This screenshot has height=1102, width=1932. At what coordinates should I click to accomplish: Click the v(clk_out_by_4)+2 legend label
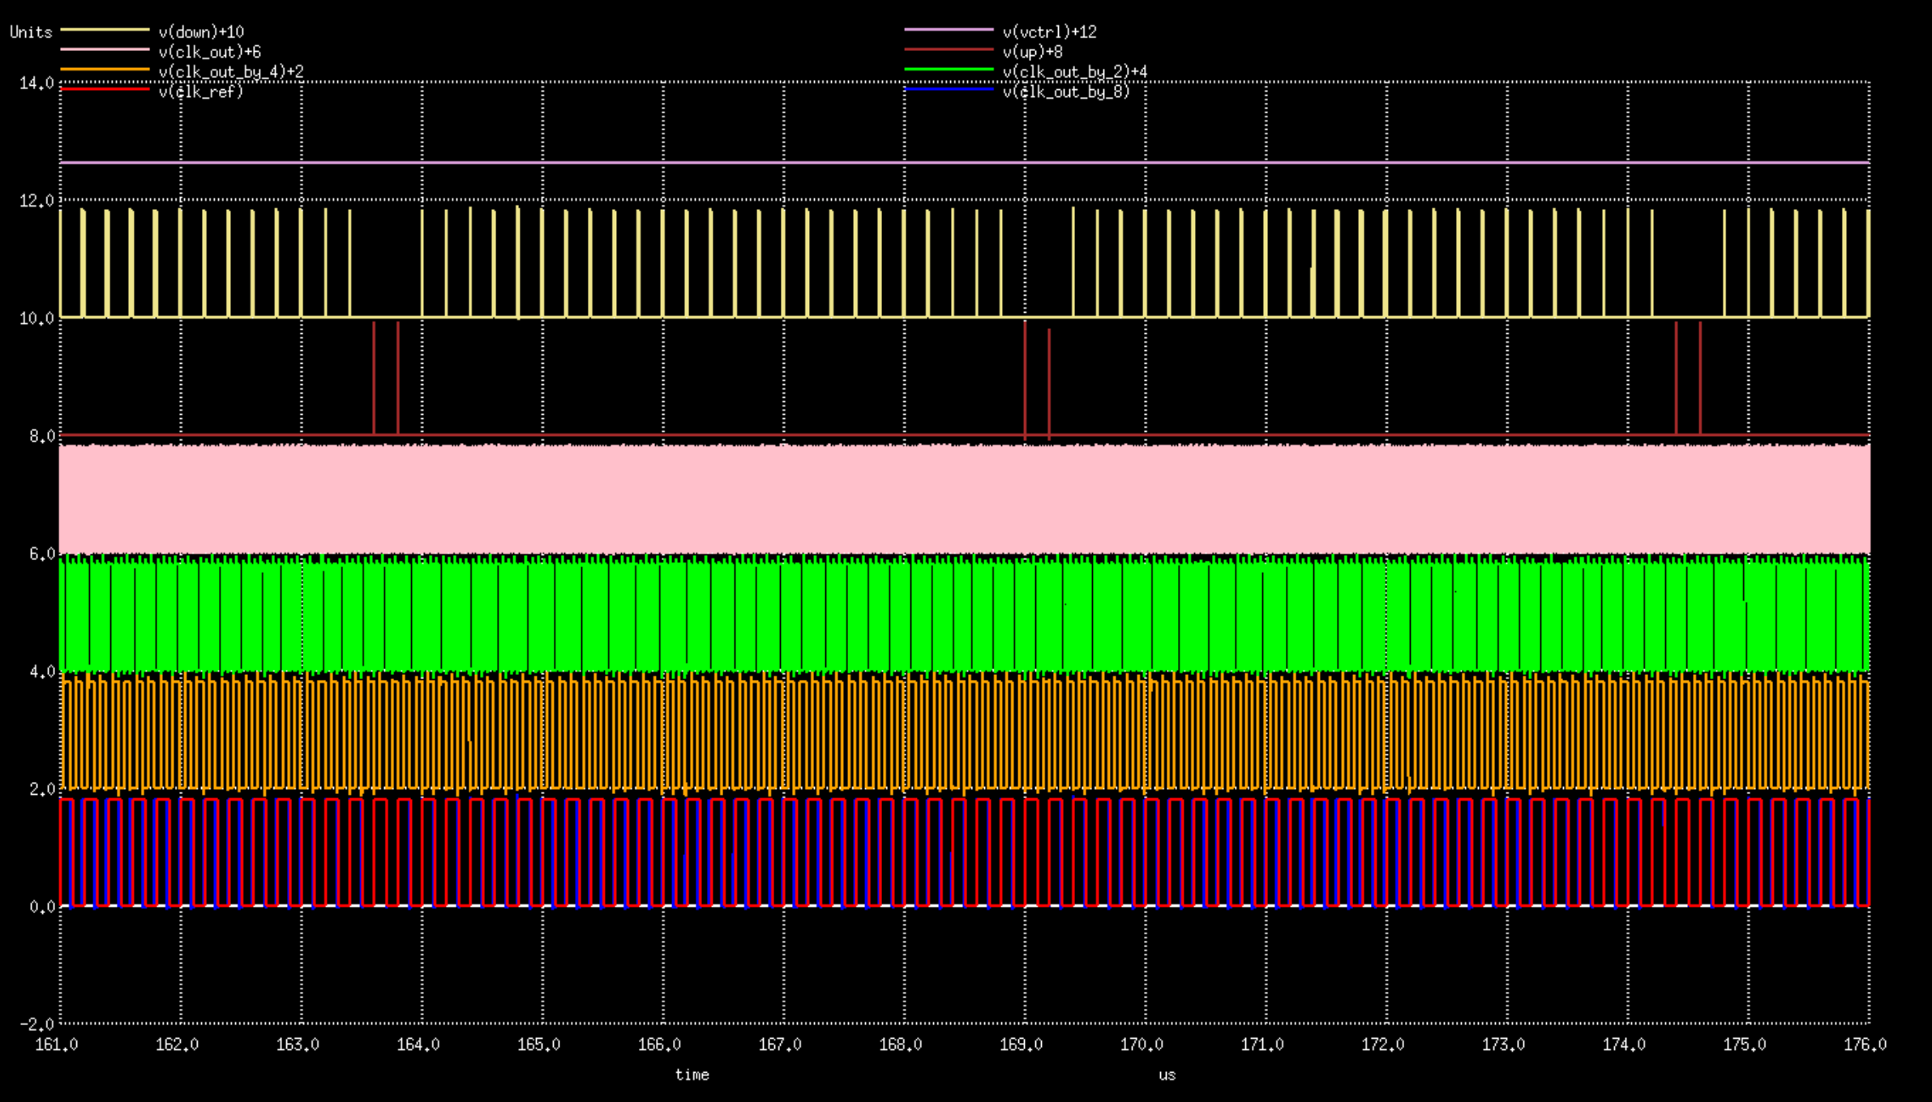pyautogui.click(x=231, y=72)
